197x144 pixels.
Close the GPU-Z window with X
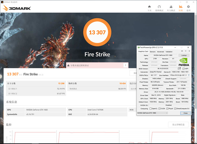[188, 47]
